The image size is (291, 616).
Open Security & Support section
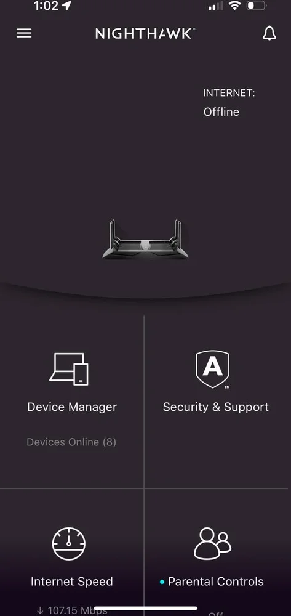click(x=216, y=407)
